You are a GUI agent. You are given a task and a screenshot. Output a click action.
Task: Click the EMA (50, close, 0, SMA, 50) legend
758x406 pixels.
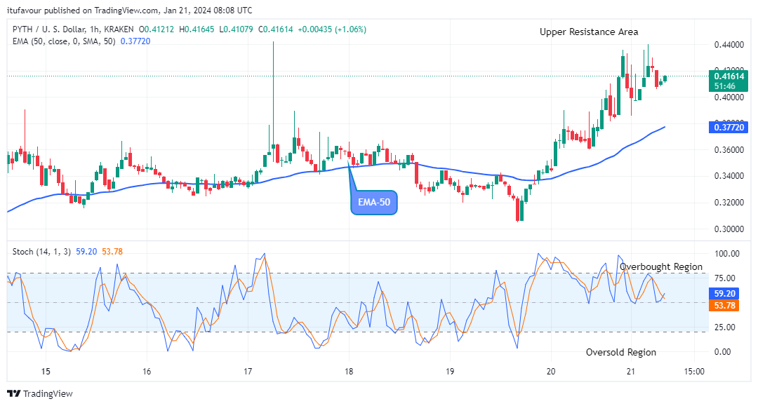64,41
